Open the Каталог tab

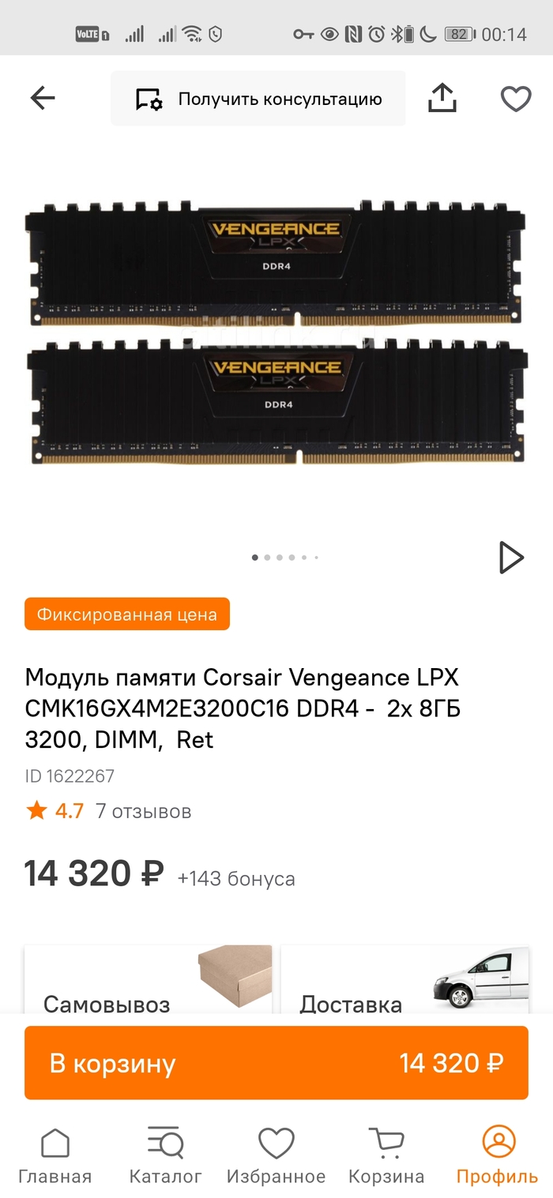166,1155
